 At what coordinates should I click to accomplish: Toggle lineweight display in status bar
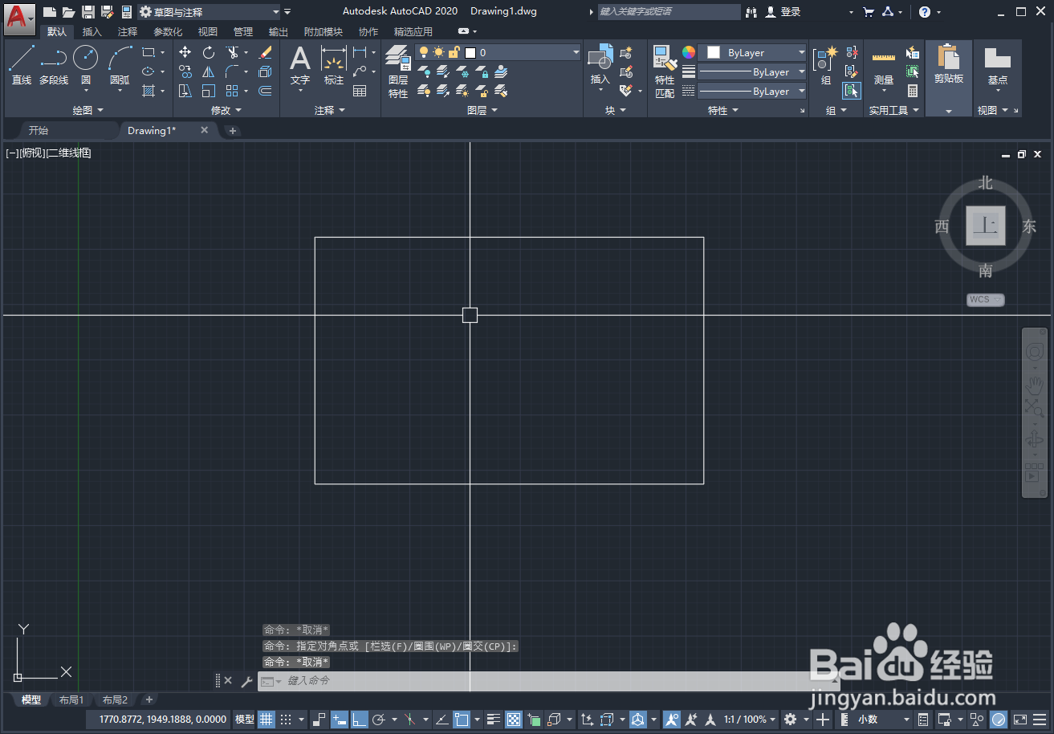[x=493, y=720]
